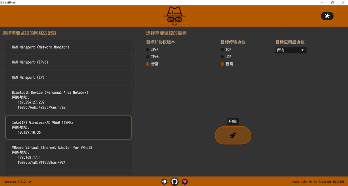Click the Sniffnet hat logo

(x=174, y=16)
